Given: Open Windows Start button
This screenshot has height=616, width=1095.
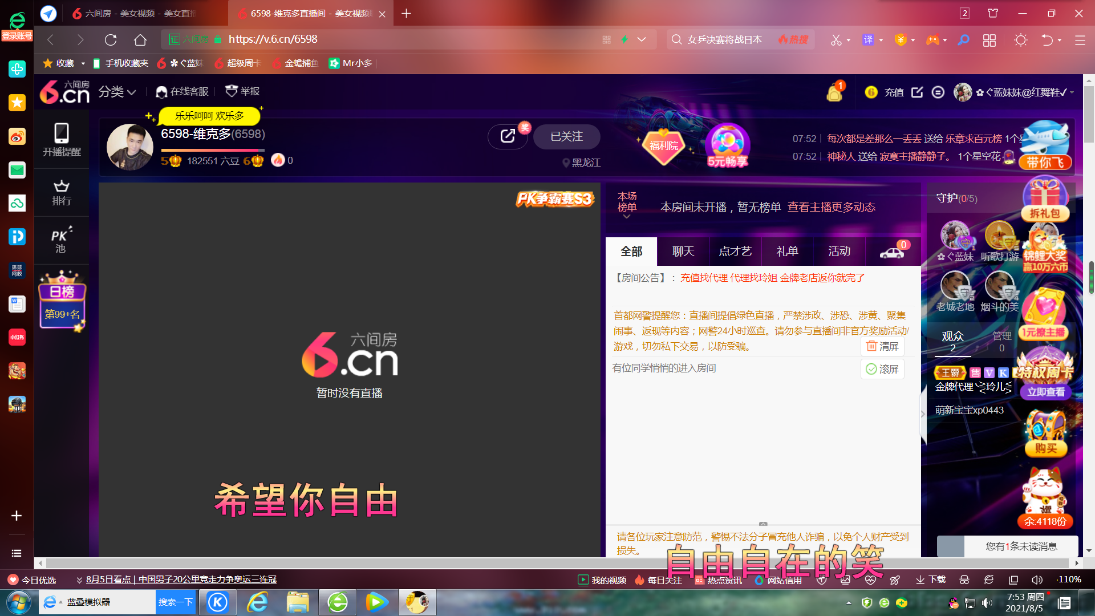Looking at the screenshot, I should coord(18,602).
